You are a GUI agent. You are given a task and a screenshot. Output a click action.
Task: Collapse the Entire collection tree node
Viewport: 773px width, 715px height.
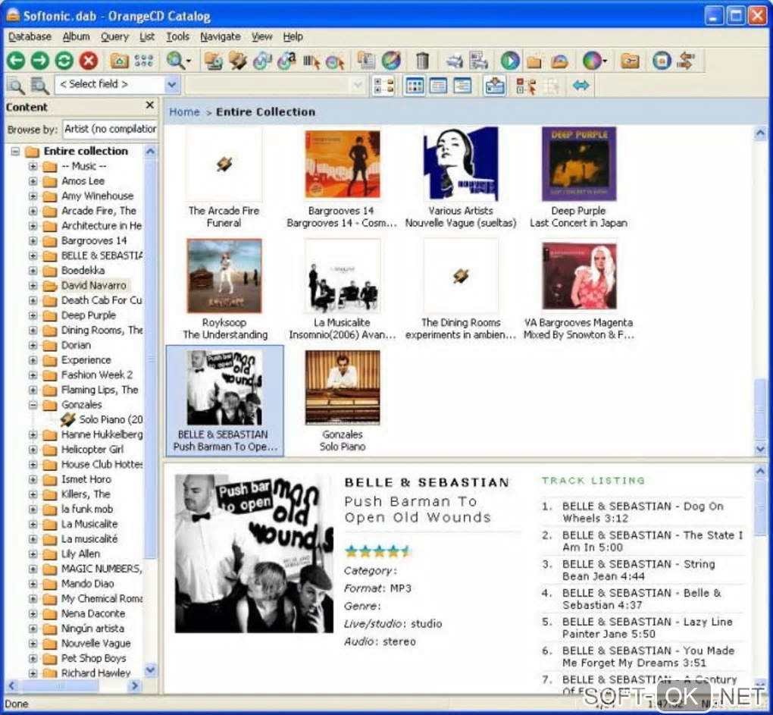(x=15, y=152)
